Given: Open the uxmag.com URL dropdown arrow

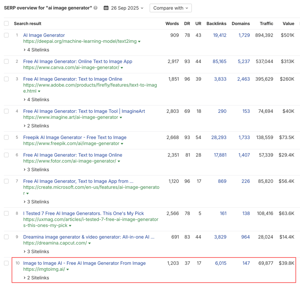Looking at the screenshot, I should (x=70, y=226).
